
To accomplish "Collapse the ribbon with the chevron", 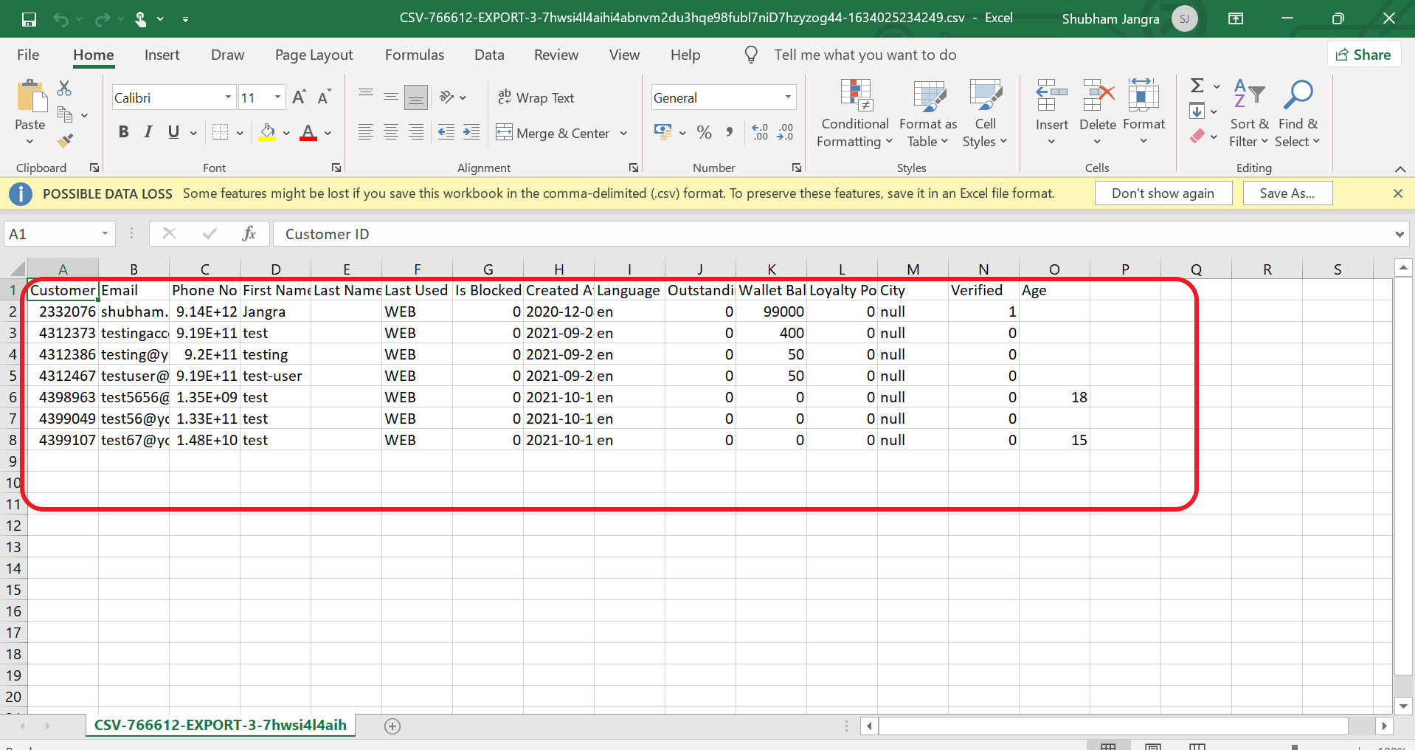I will click(1400, 169).
